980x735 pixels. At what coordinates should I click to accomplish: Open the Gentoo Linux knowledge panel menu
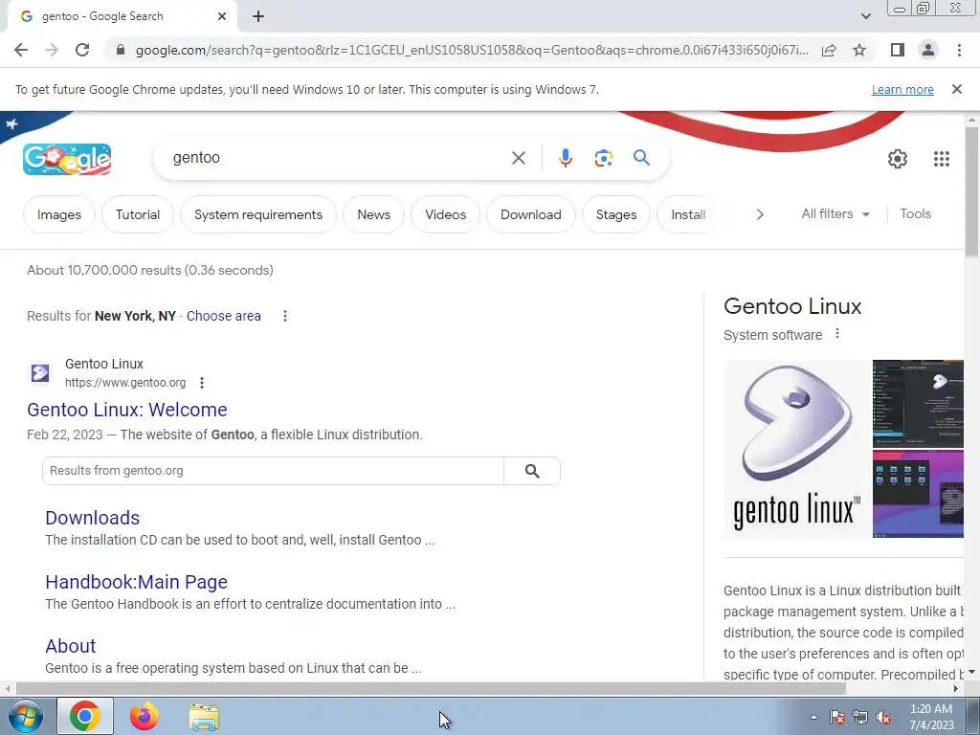[x=836, y=334]
